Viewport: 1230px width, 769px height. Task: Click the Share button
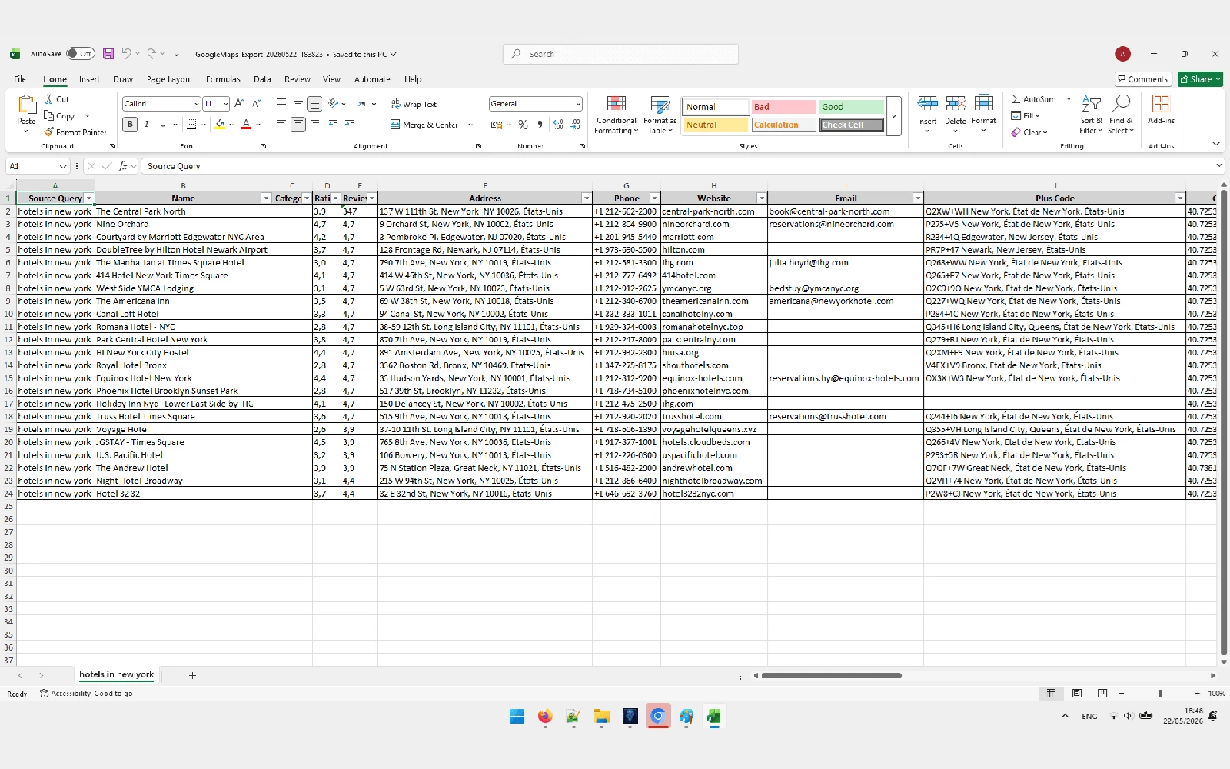pos(1200,79)
